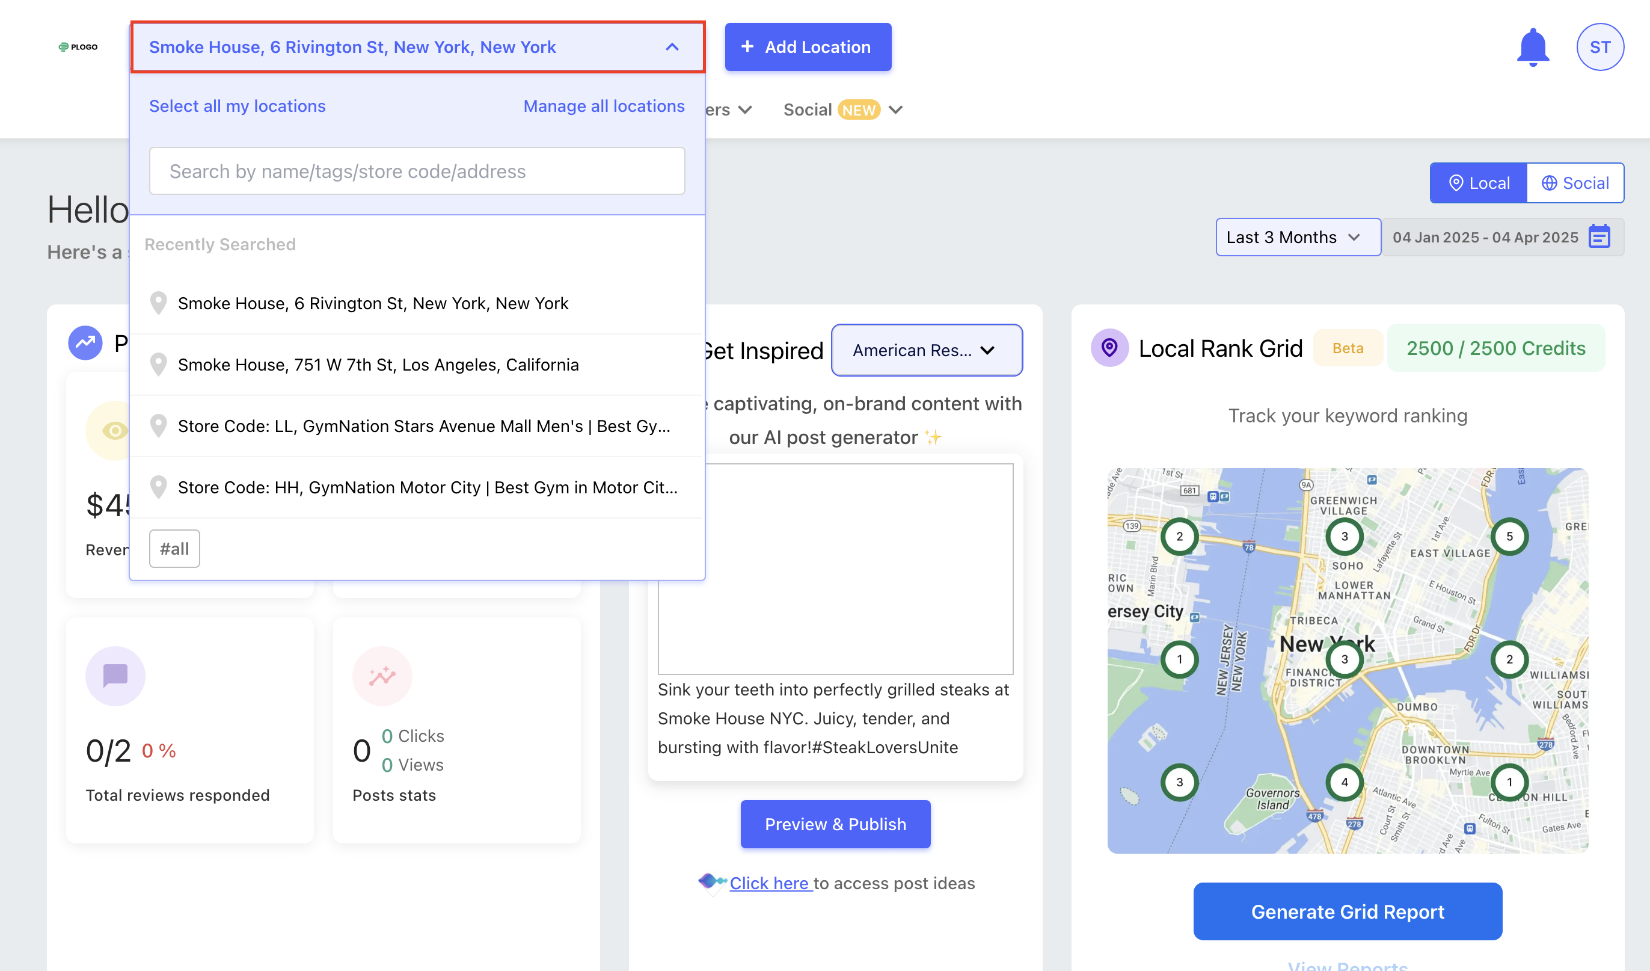Focus the location search field
The height and width of the screenshot is (971, 1650).
point(417,171)
